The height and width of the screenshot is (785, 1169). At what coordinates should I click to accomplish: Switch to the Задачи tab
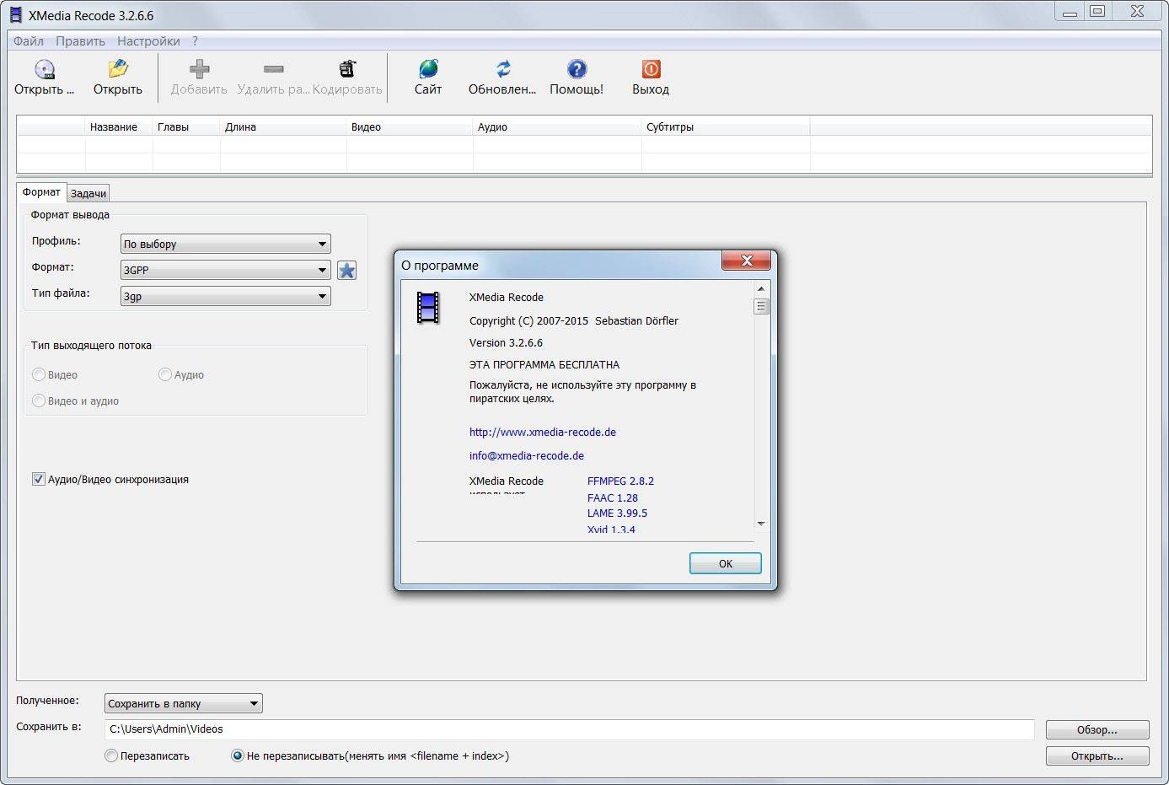click(x=88, y=194)
